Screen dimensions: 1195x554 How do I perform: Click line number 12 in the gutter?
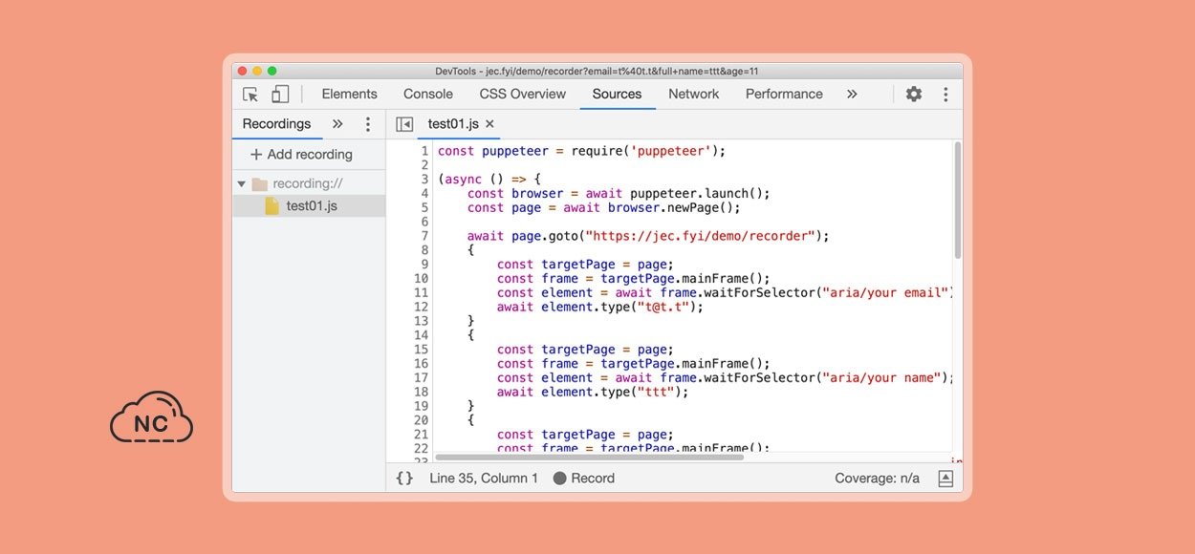(421, 307)
